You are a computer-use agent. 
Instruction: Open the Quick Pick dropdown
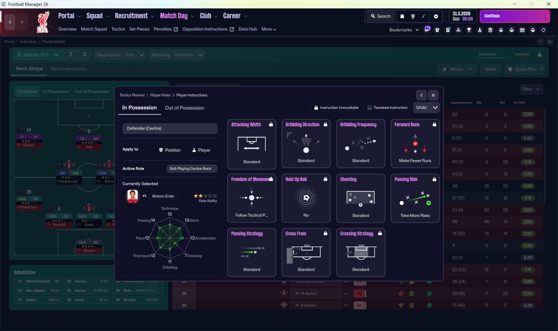[x=525, y=69]
